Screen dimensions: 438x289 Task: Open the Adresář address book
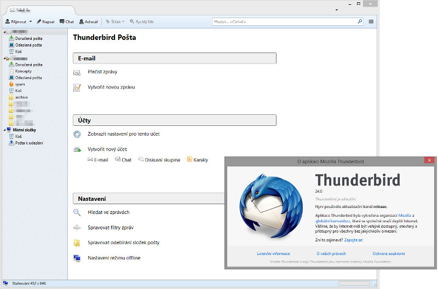tap(89, 21)
